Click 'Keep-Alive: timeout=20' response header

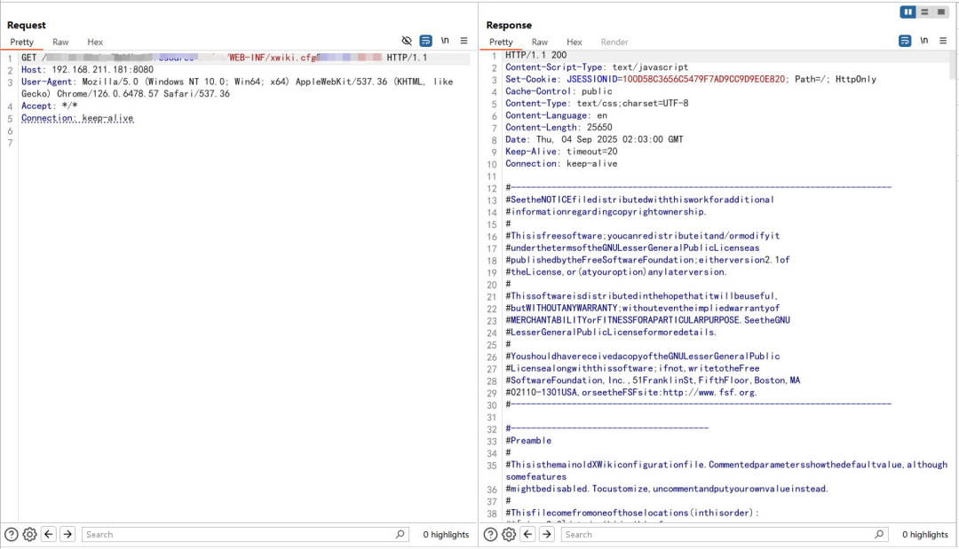561,152
